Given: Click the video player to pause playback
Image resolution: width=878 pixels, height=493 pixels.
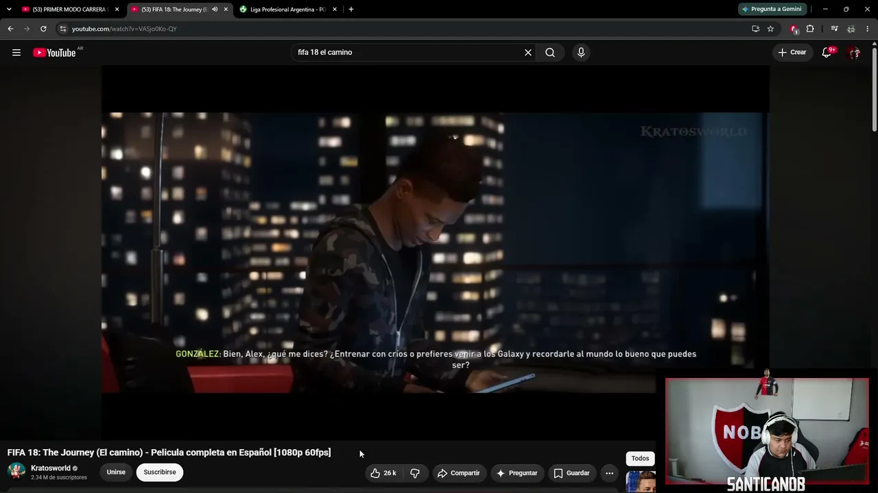Looking at the screenshot, I should click(435, 253).
